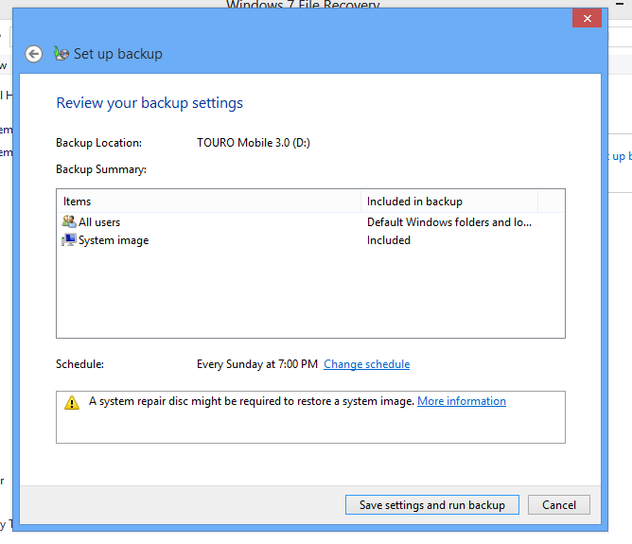Click the yellow warning triangle icon
Image resolution: width=632 pixels, height=544 pixels.
pyautogui.click(x=72, y=402)
